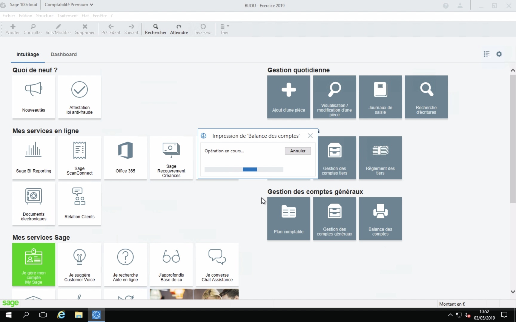Open File Explorer from taskbar
Image resolution: width=516 pixels, height=322 pixels.
(x=79, y=315)
